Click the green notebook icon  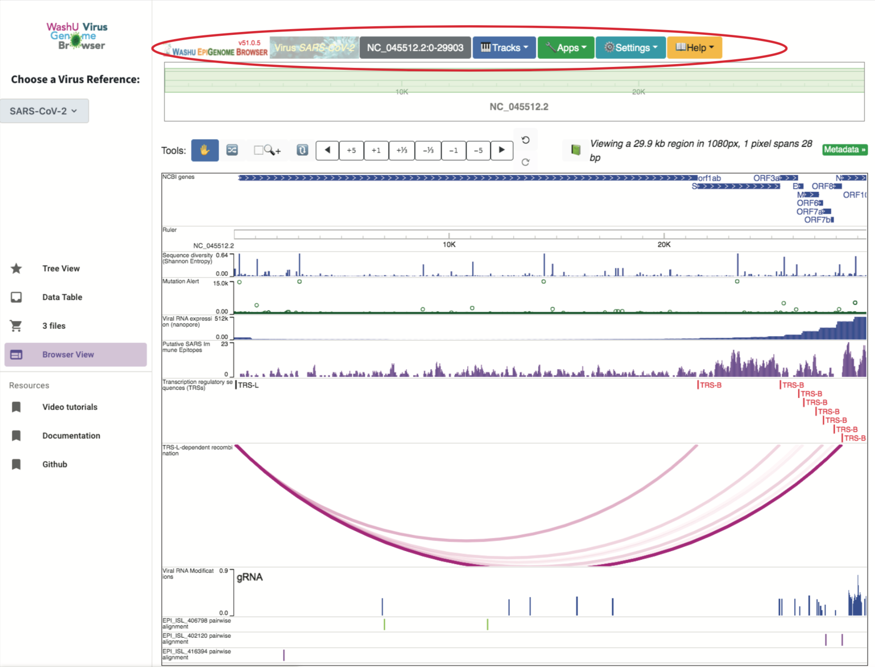coord(576,150)
